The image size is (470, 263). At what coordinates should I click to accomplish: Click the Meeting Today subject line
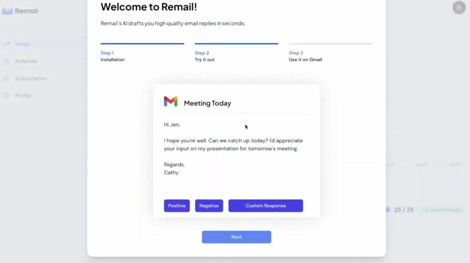pyautogui.click(x=207, y=103)
